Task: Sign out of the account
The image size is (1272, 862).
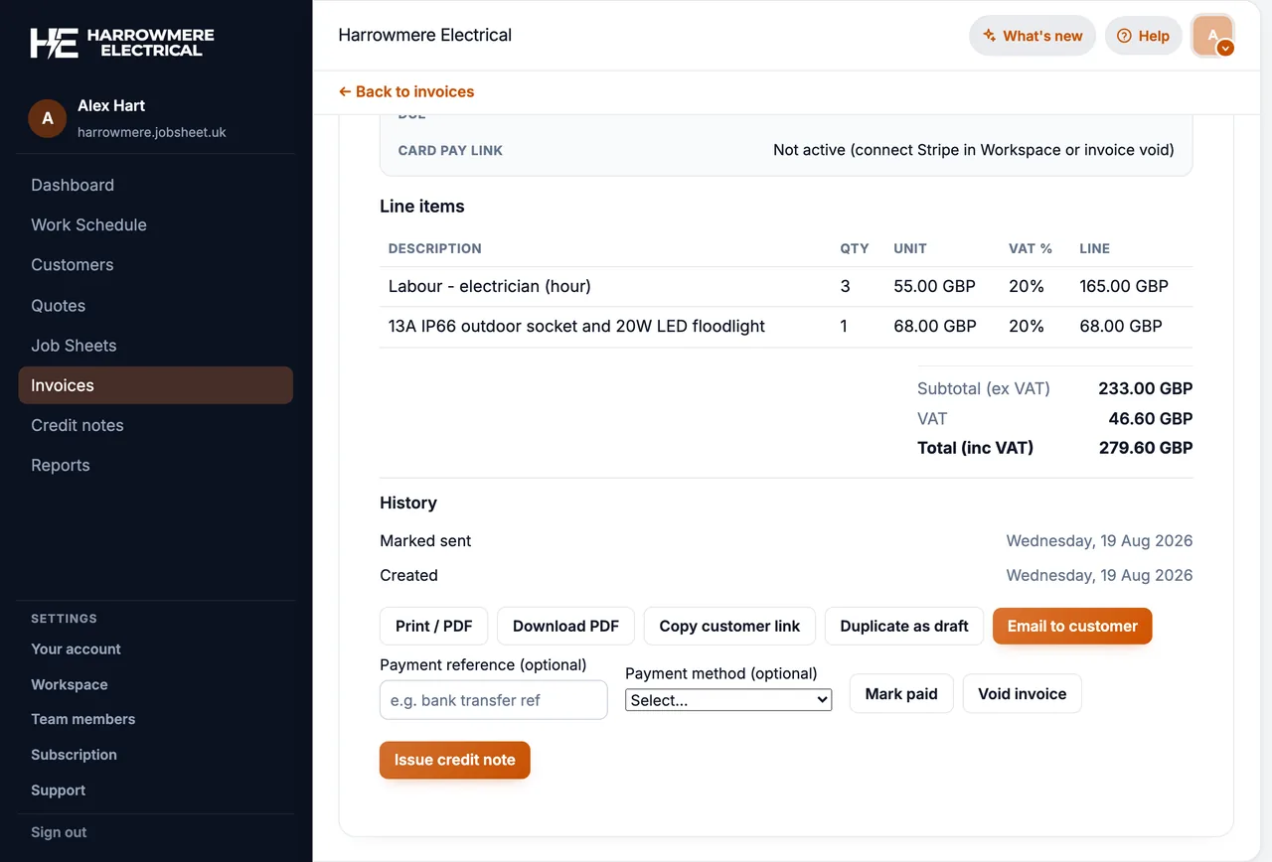Action: pos(59,832)
